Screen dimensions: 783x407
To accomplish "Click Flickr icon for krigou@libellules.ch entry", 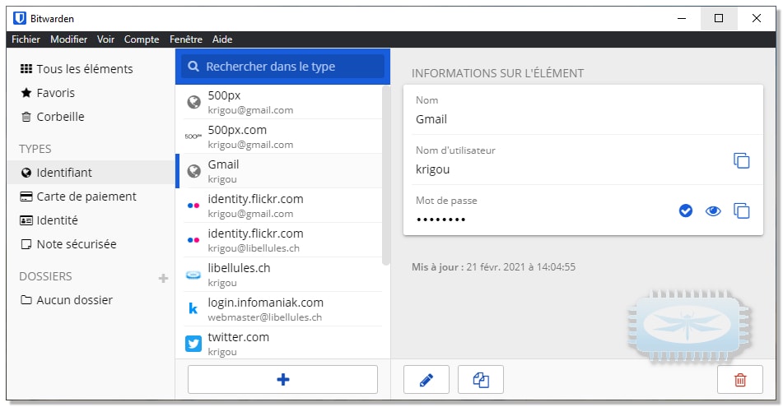I will coord(193,240).
